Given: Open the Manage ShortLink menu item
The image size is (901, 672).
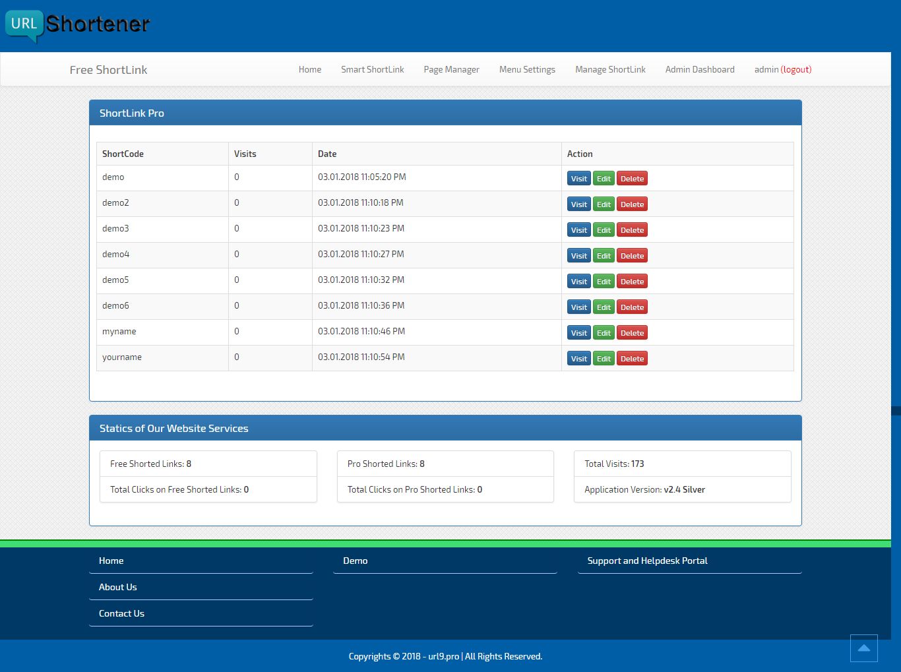Looking at the screenshot, I should (x=610, y=69).
